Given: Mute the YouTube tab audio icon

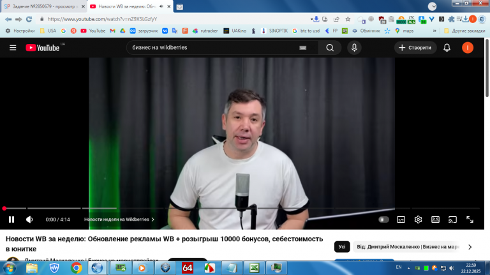Looking at the screenshot, I should click(161, 6).
